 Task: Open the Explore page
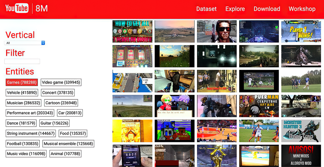coord(235,9)
